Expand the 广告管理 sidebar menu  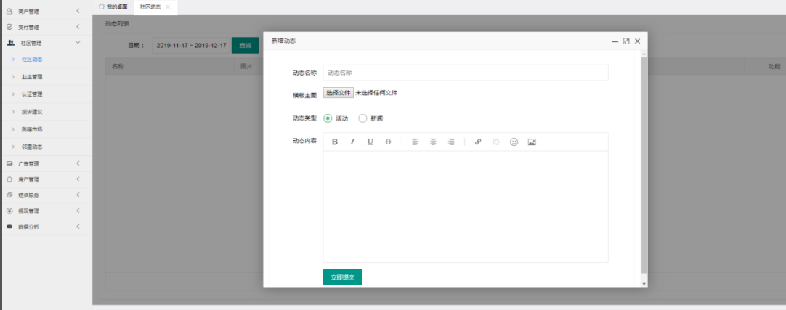[x=44, y=163]
